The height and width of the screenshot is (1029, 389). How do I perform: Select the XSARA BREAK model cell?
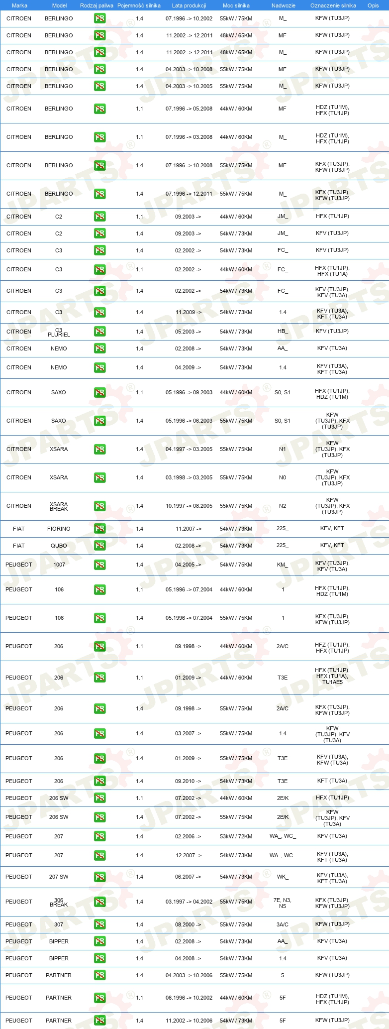59,506
